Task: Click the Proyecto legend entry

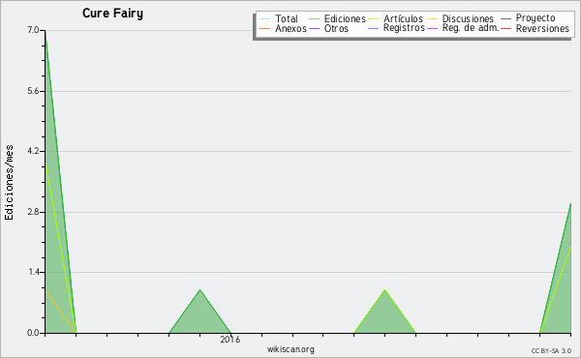Action: click(x=528, y=18)
